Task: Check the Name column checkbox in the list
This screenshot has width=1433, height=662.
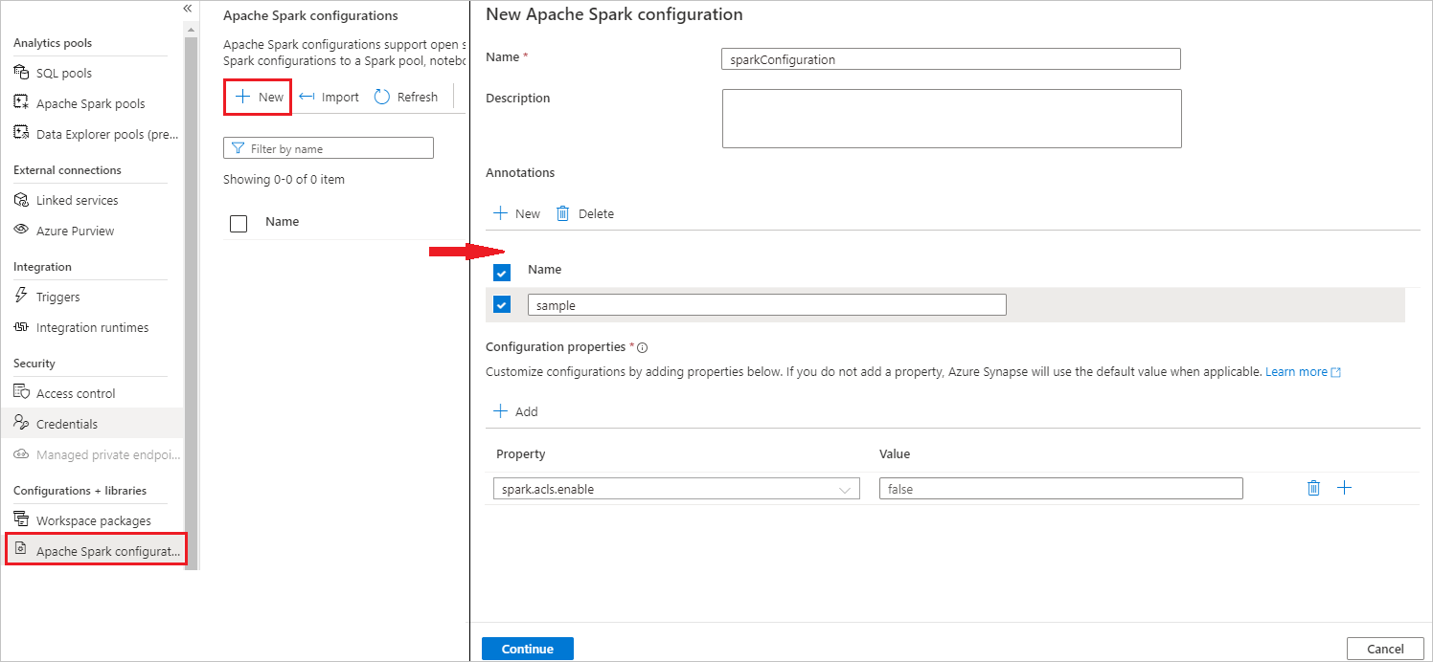Action: pyautogui.click(x=239, y=221)
